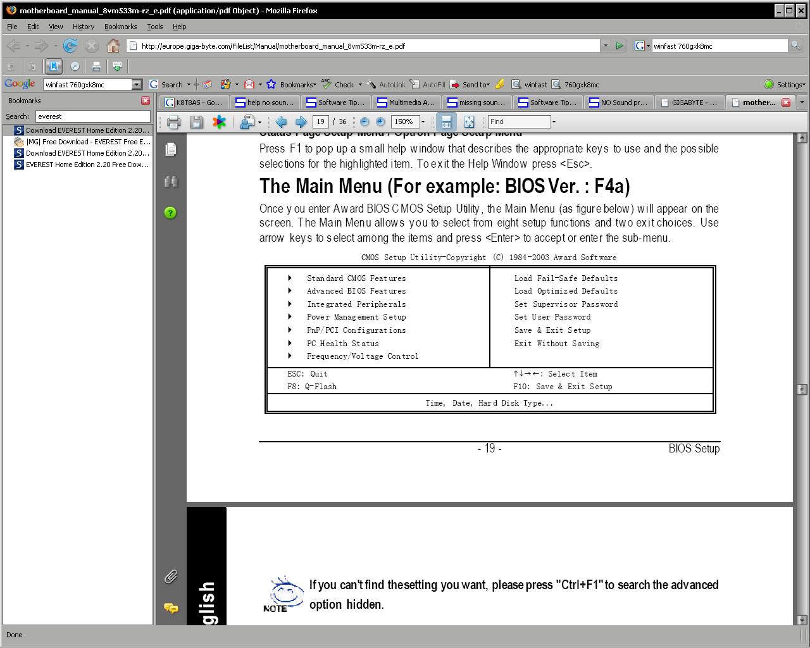Find '760gxk8mc' word via Google toolbar button
The height and width of the screenshot is (648, 810).
[575, 84]
